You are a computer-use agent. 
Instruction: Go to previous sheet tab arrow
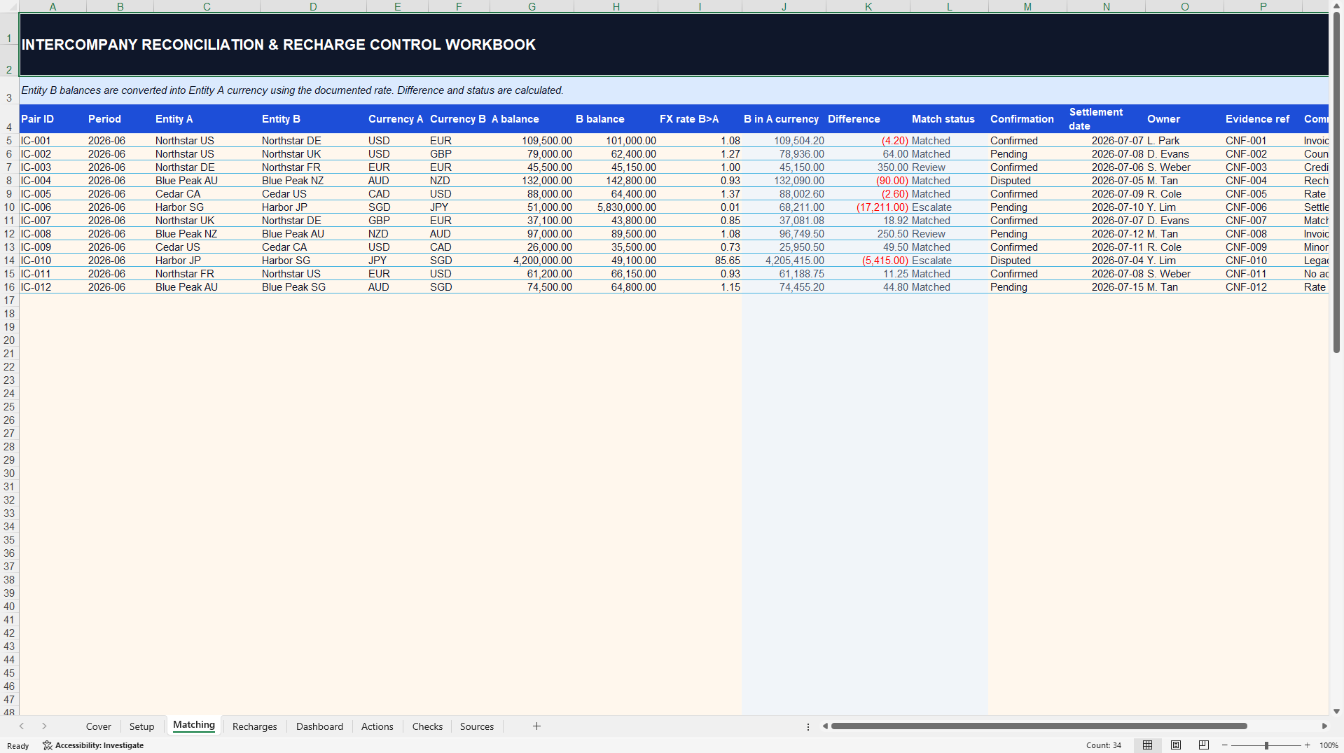pos(22,726)
